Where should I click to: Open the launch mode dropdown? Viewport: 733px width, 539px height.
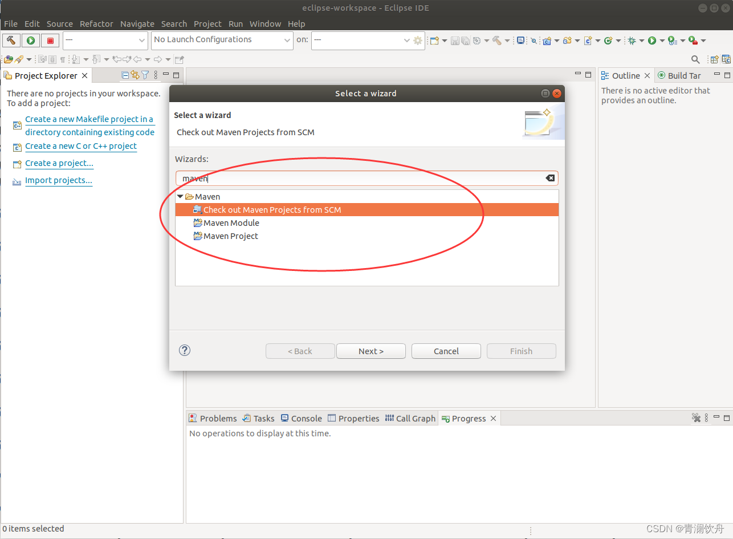105,40
